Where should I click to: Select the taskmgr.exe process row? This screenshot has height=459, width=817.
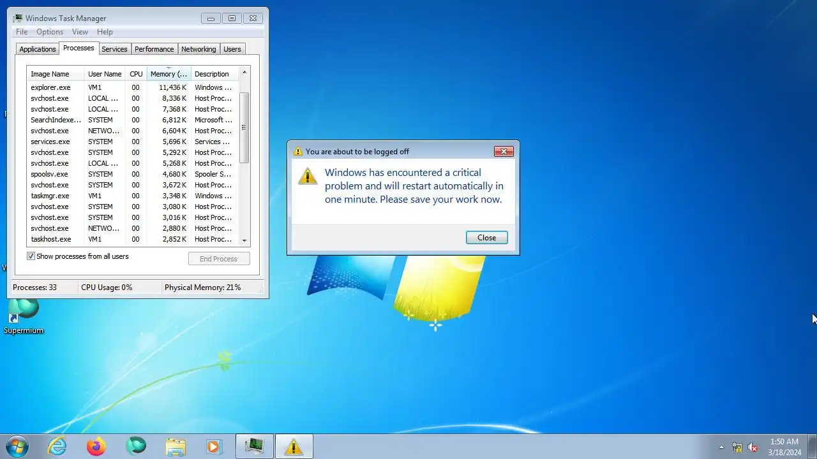(133, 196)
